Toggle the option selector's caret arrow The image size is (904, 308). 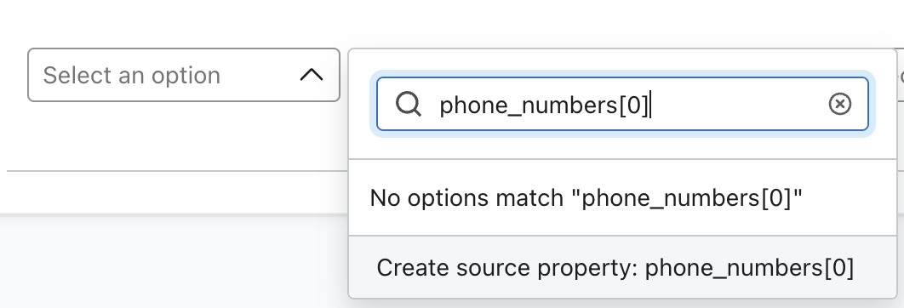312,75
